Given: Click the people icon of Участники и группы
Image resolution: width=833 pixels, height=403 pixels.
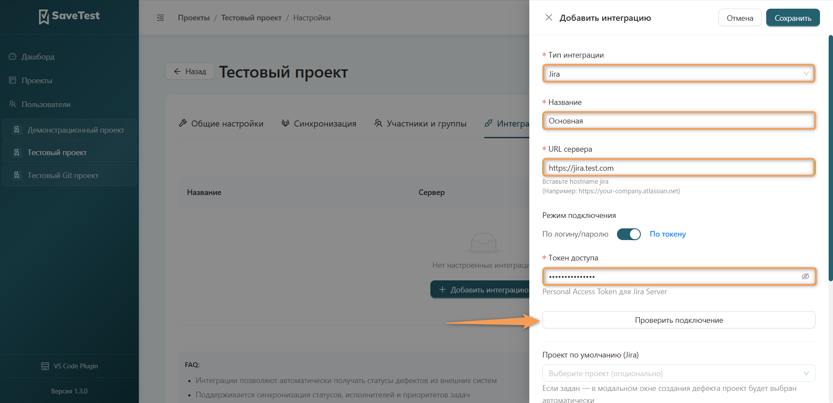Looking at the screenshot, I should tap(378, 123).
